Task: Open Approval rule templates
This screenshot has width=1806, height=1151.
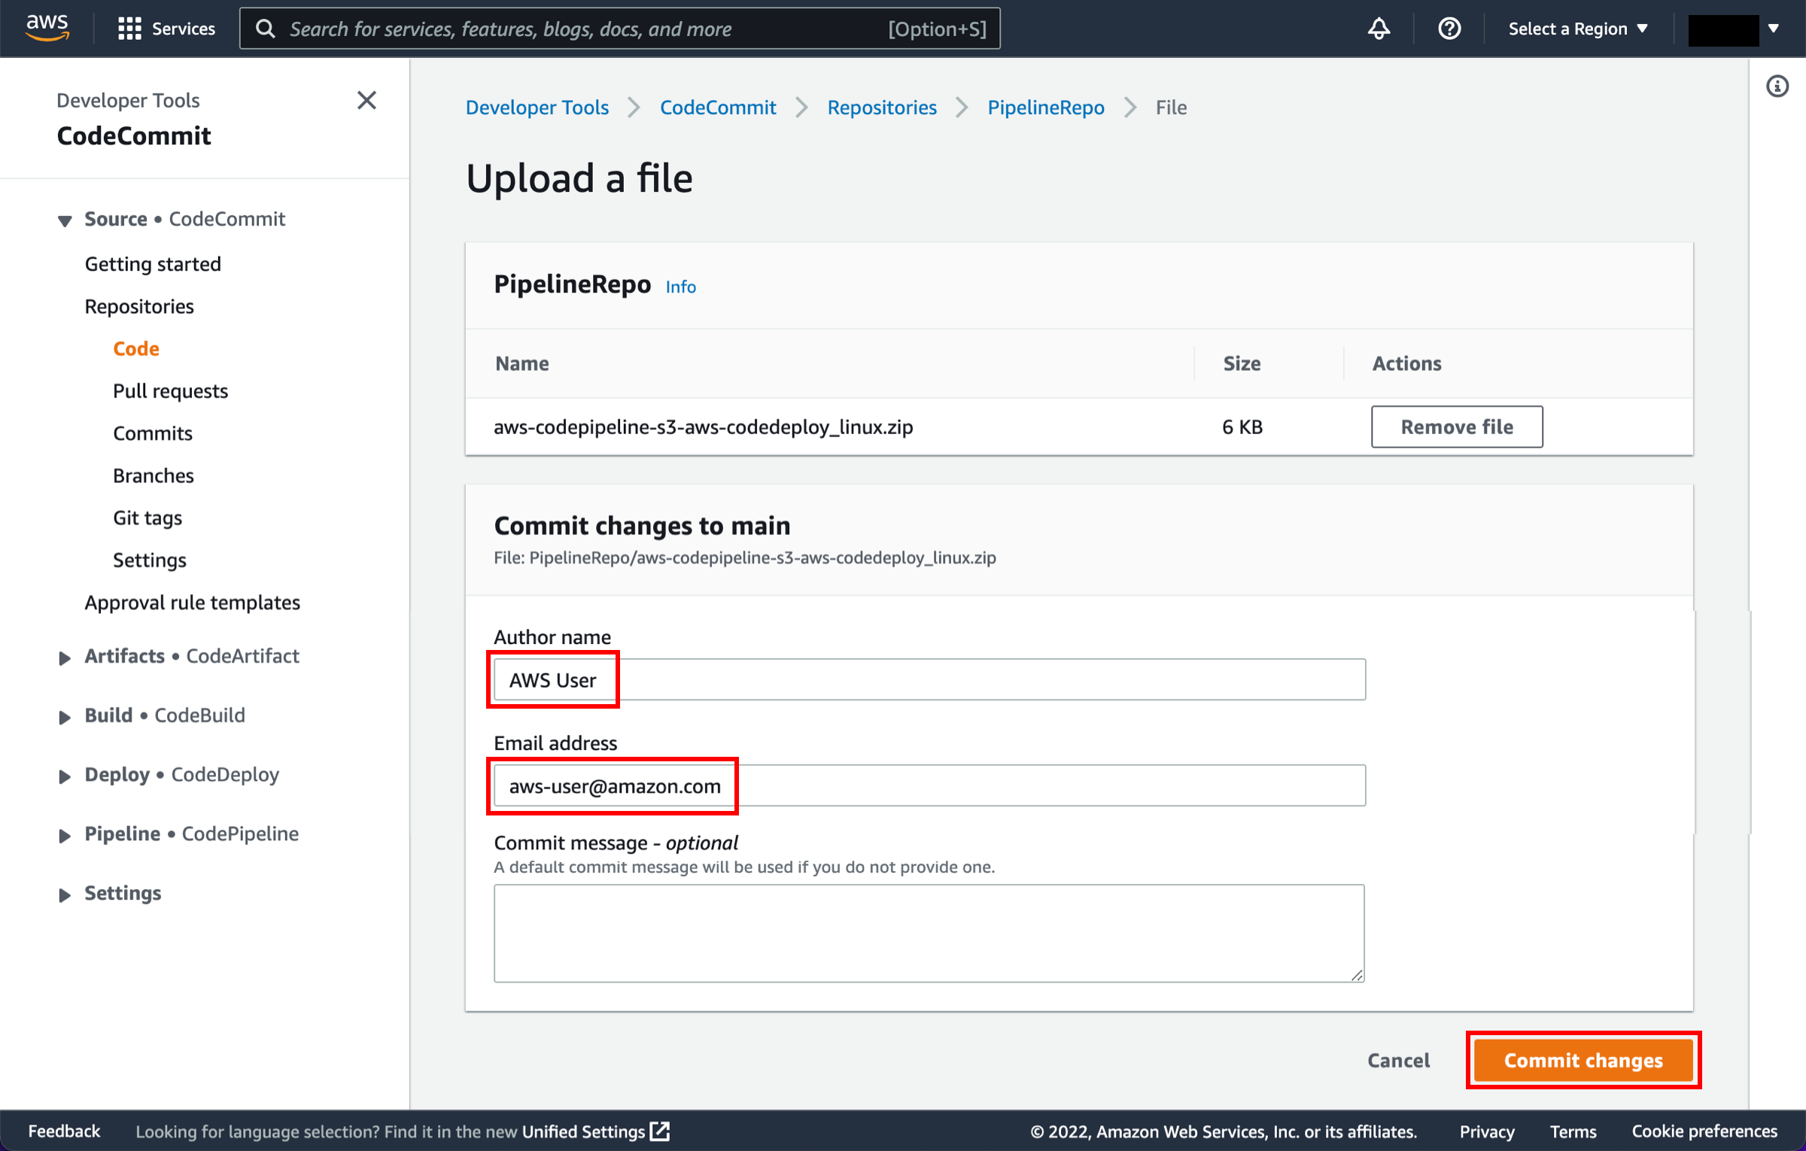Action: [x=192, y=602]
